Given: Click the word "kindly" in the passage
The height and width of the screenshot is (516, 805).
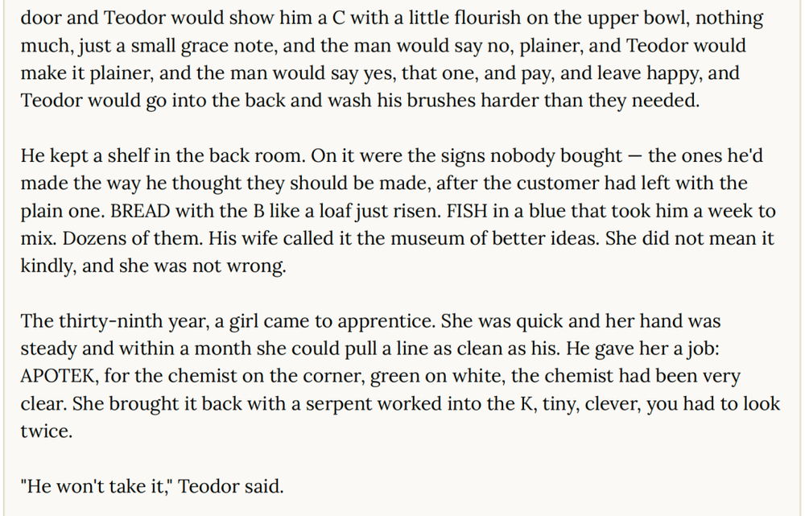Looking at the screenshot, I should tap(47, 266).
